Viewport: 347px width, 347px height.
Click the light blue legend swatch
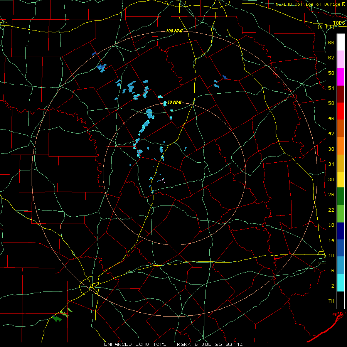(x=340, y=265)
